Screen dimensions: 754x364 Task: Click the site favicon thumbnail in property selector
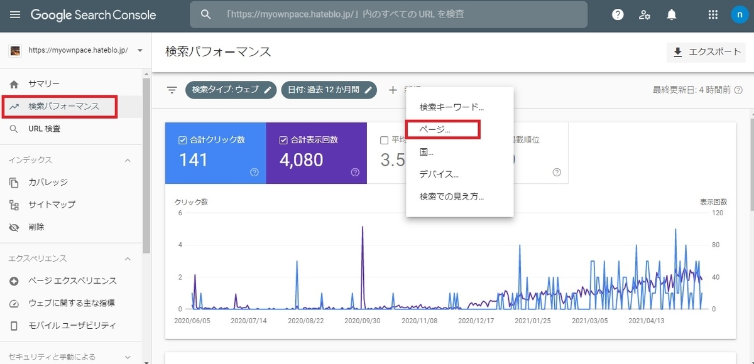click(16, 51)
